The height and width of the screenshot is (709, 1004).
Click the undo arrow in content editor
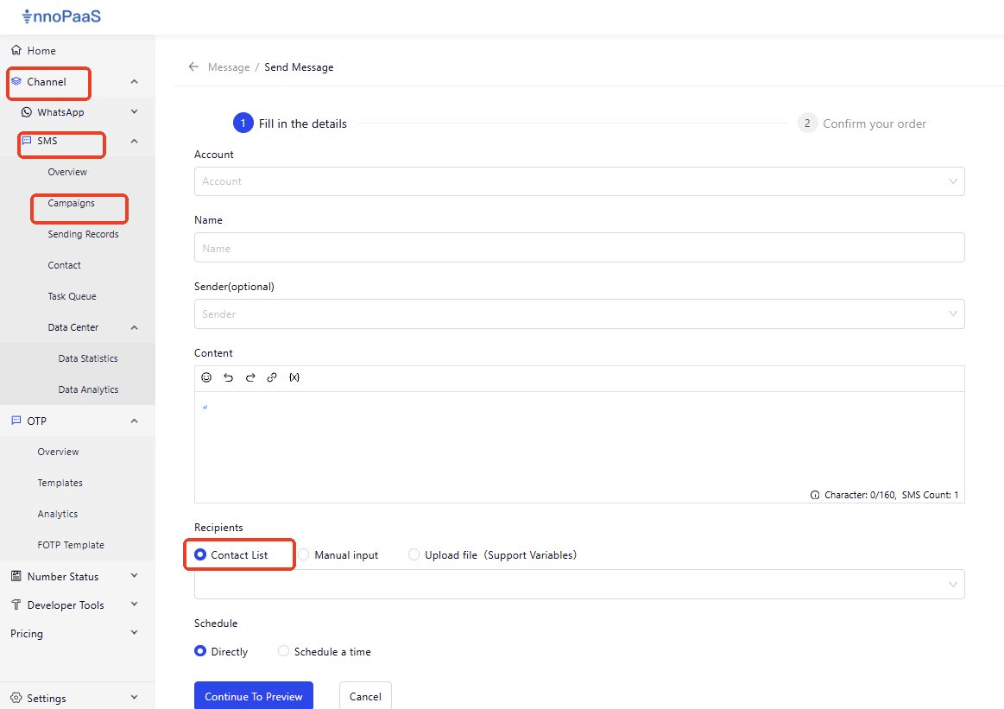coord(228,377)
